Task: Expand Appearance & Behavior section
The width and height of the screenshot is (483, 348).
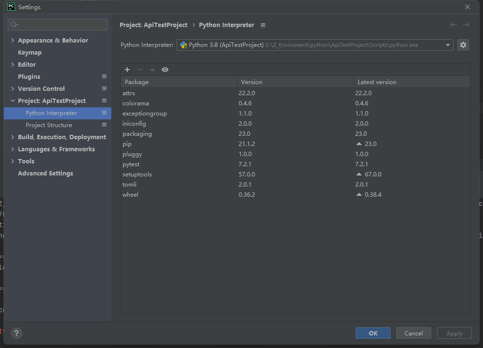Action: tap(13, 40)
